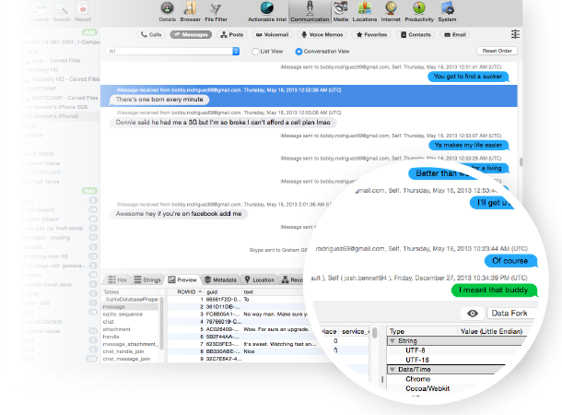Viewport: 562px width, 415px height.
Task: Open the System category icon
Action: click(x=447, y=12)
